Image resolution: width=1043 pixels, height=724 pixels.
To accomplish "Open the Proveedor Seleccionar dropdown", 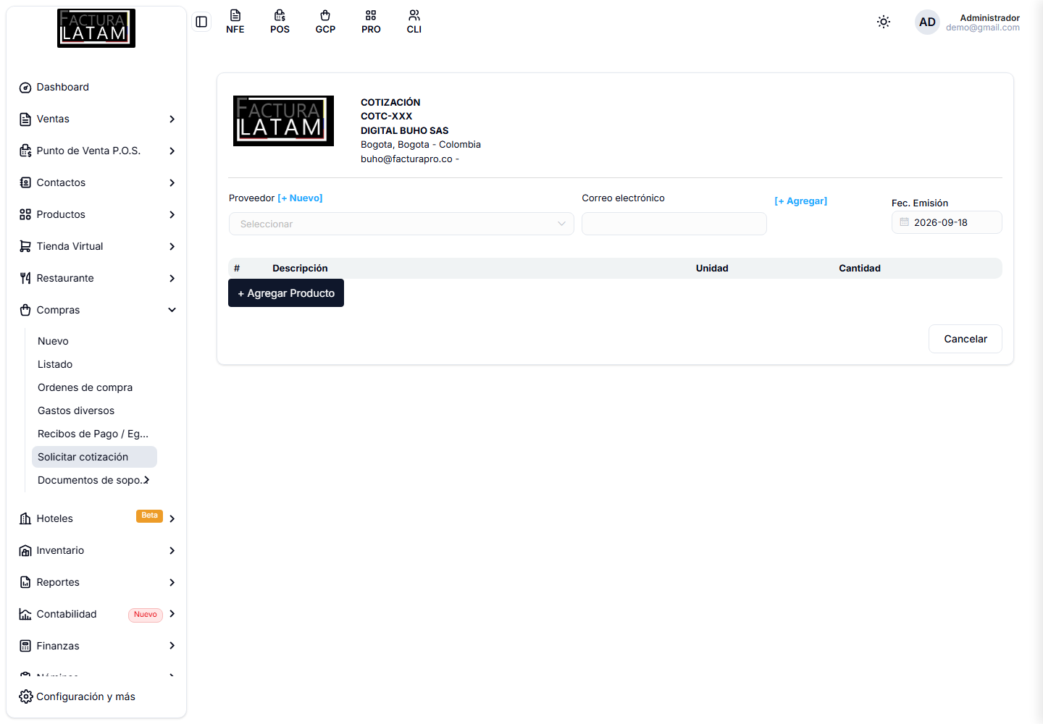I will 401,224.
